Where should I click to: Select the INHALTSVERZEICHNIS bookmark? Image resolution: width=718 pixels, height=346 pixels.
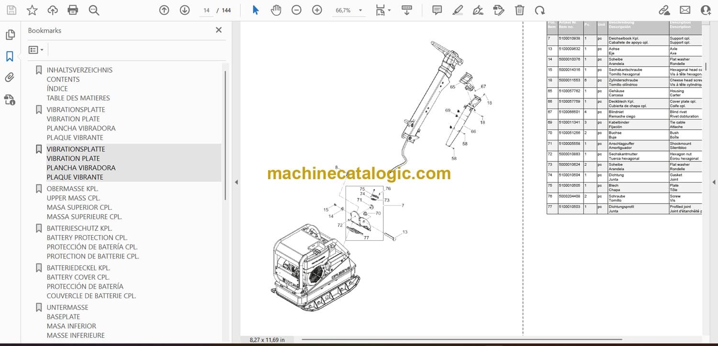pos(79,70)
